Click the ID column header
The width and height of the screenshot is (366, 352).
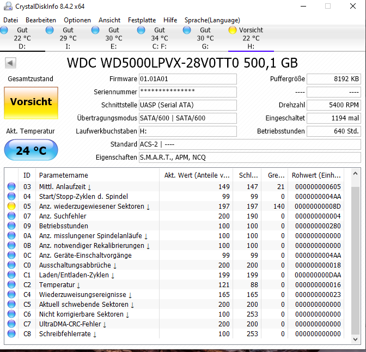click(x=27, y=175)
